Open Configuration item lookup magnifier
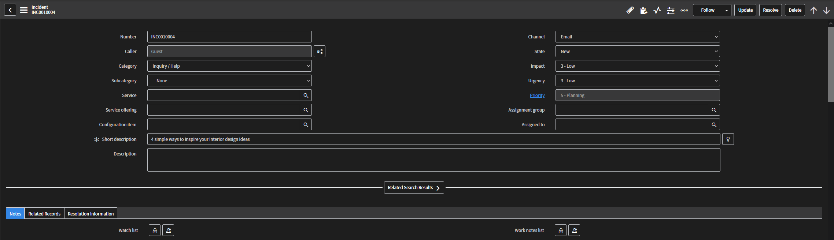Viewport: 834px width, 240px height. 306,124
